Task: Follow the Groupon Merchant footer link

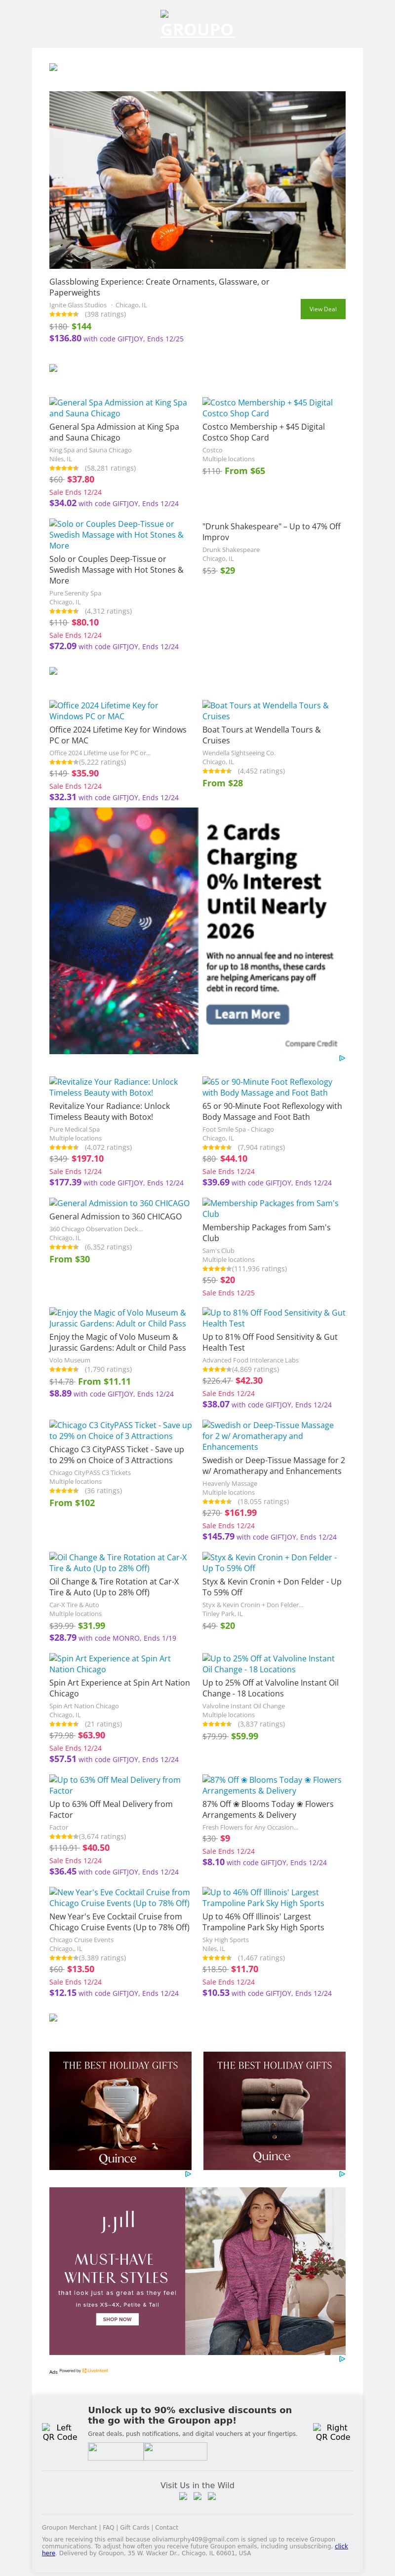Action: tap(69, 2527)
